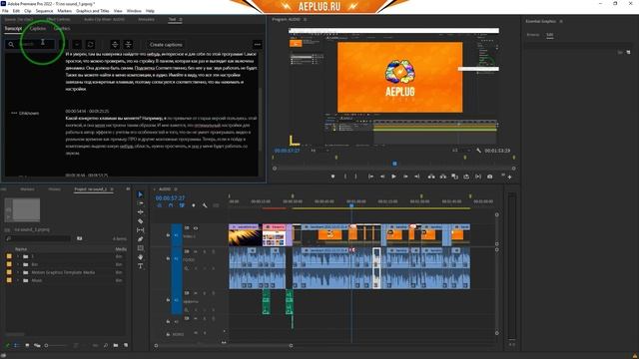Open the transcript three-dots options menu

(258, 44)
